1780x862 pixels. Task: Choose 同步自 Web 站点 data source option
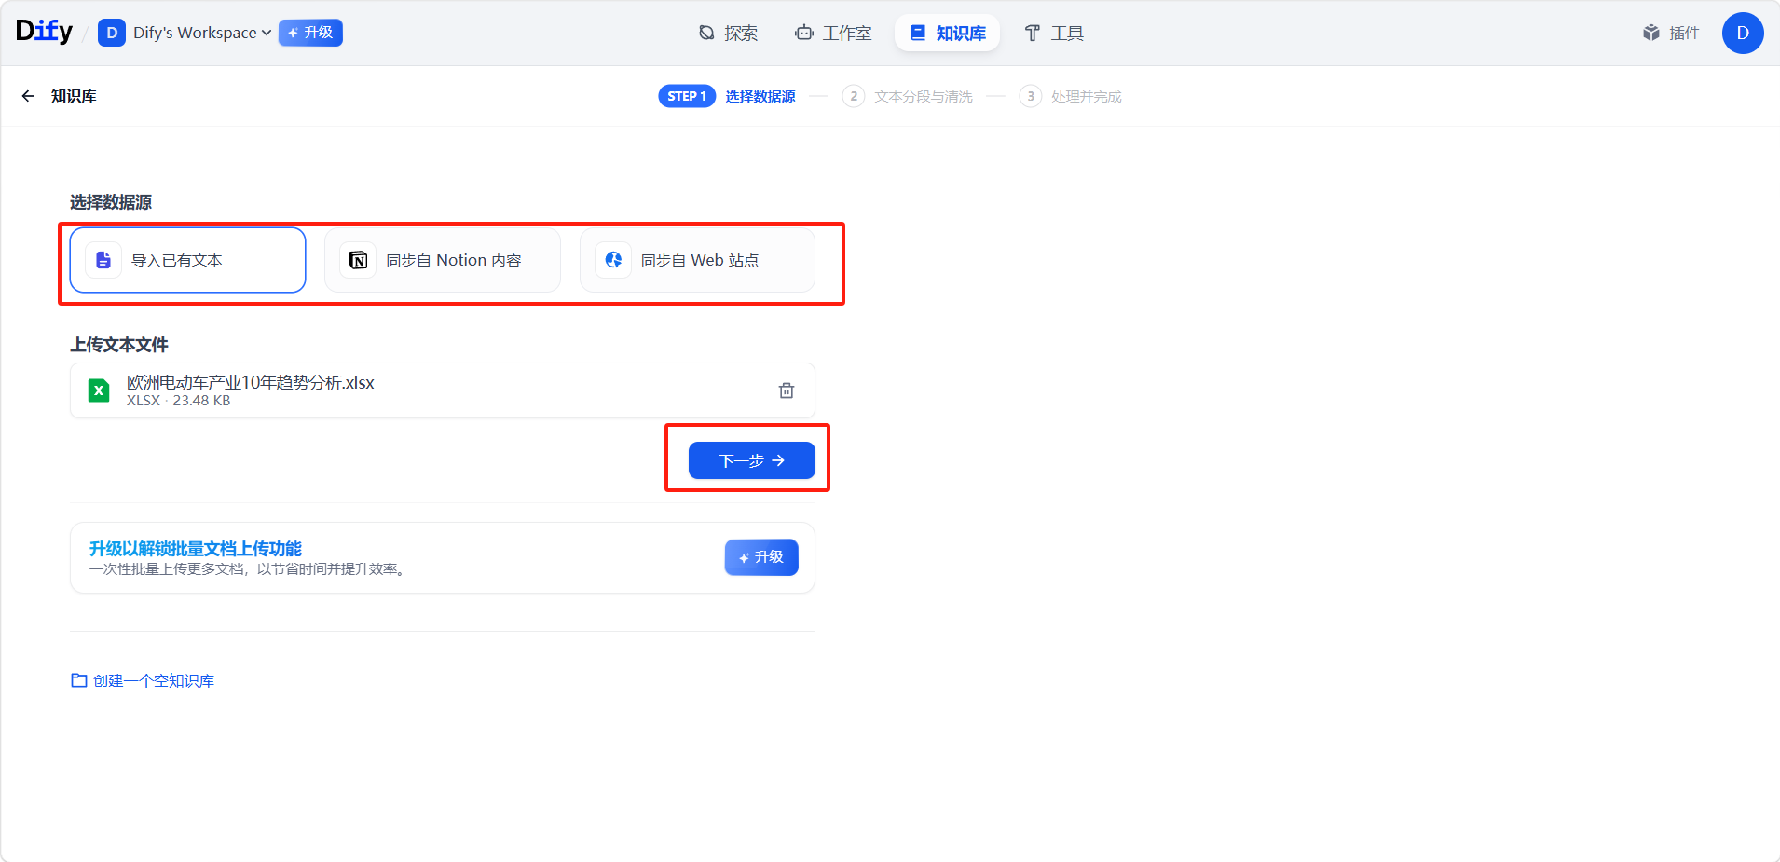point(697,260)
